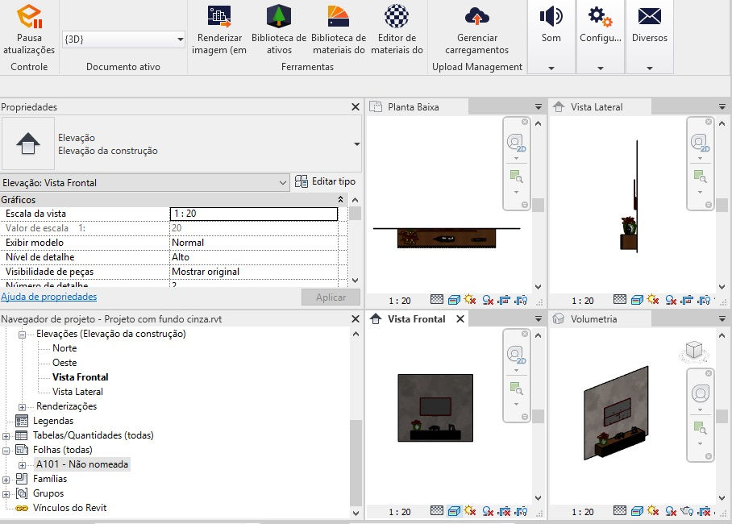Click crop view icon in Planta Baixa view bar

(504, 300)
